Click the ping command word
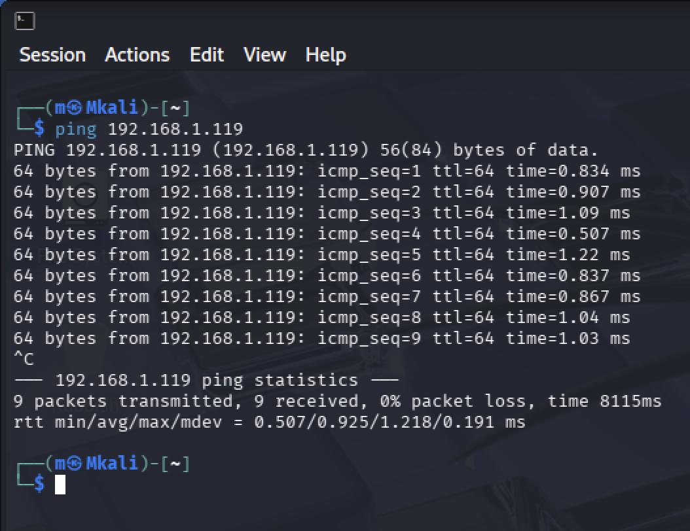Viewport: 690px width, 531px height. [x=76, y=129]
